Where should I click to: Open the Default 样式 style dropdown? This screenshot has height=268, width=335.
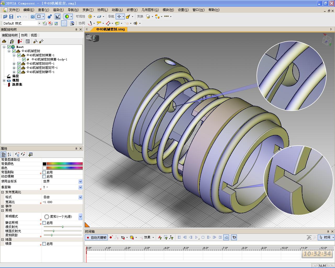click(39, 23)
